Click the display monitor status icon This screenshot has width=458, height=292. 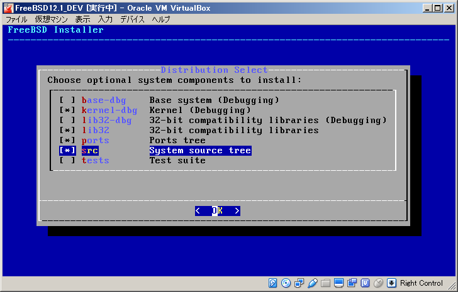click(x=339, y=283)
